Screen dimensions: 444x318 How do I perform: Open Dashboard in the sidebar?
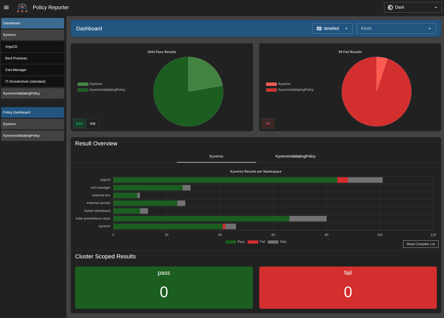[33, 23]
